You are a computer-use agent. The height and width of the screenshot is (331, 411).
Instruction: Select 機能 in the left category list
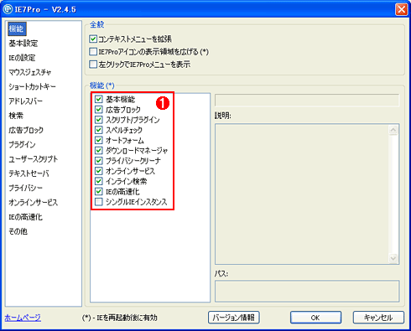click(x=17, y=28)
